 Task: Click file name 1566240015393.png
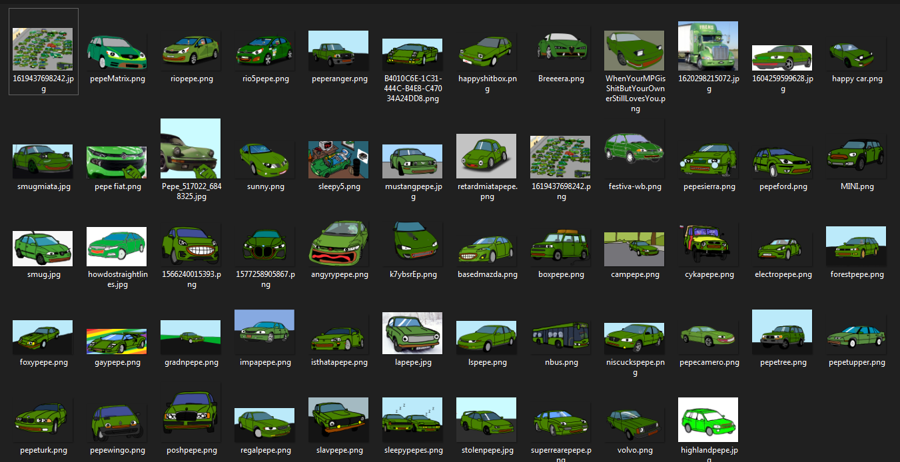click(x=191, y=280)
